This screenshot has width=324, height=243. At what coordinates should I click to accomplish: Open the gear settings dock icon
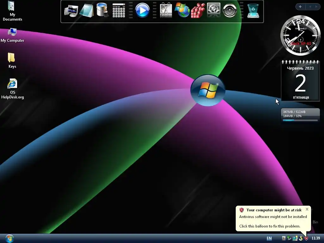(x=214, y=10)
